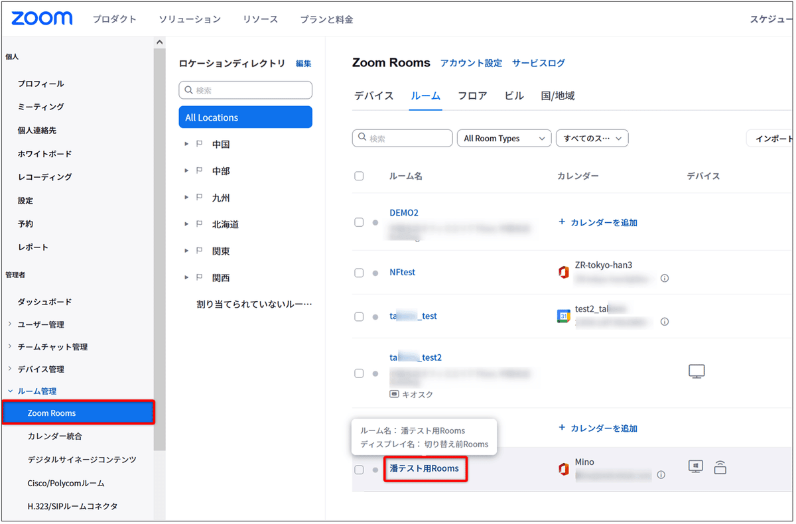Click the magnifier icon in room search
Image resolution: width=796 pixels, height=524 pixels.
coord(362,138)
